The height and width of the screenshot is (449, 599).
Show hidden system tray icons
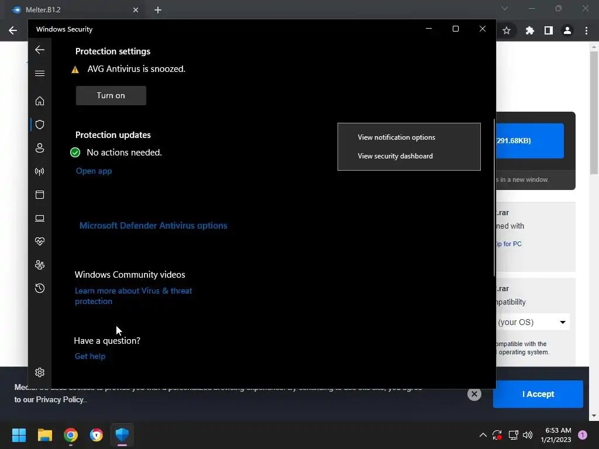click(x=483, y=435)
